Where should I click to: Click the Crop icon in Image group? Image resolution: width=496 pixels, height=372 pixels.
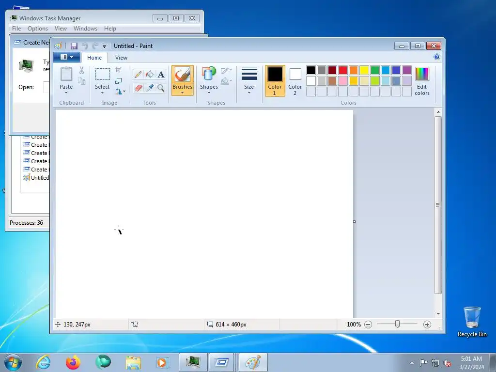(x=118, y=70)
